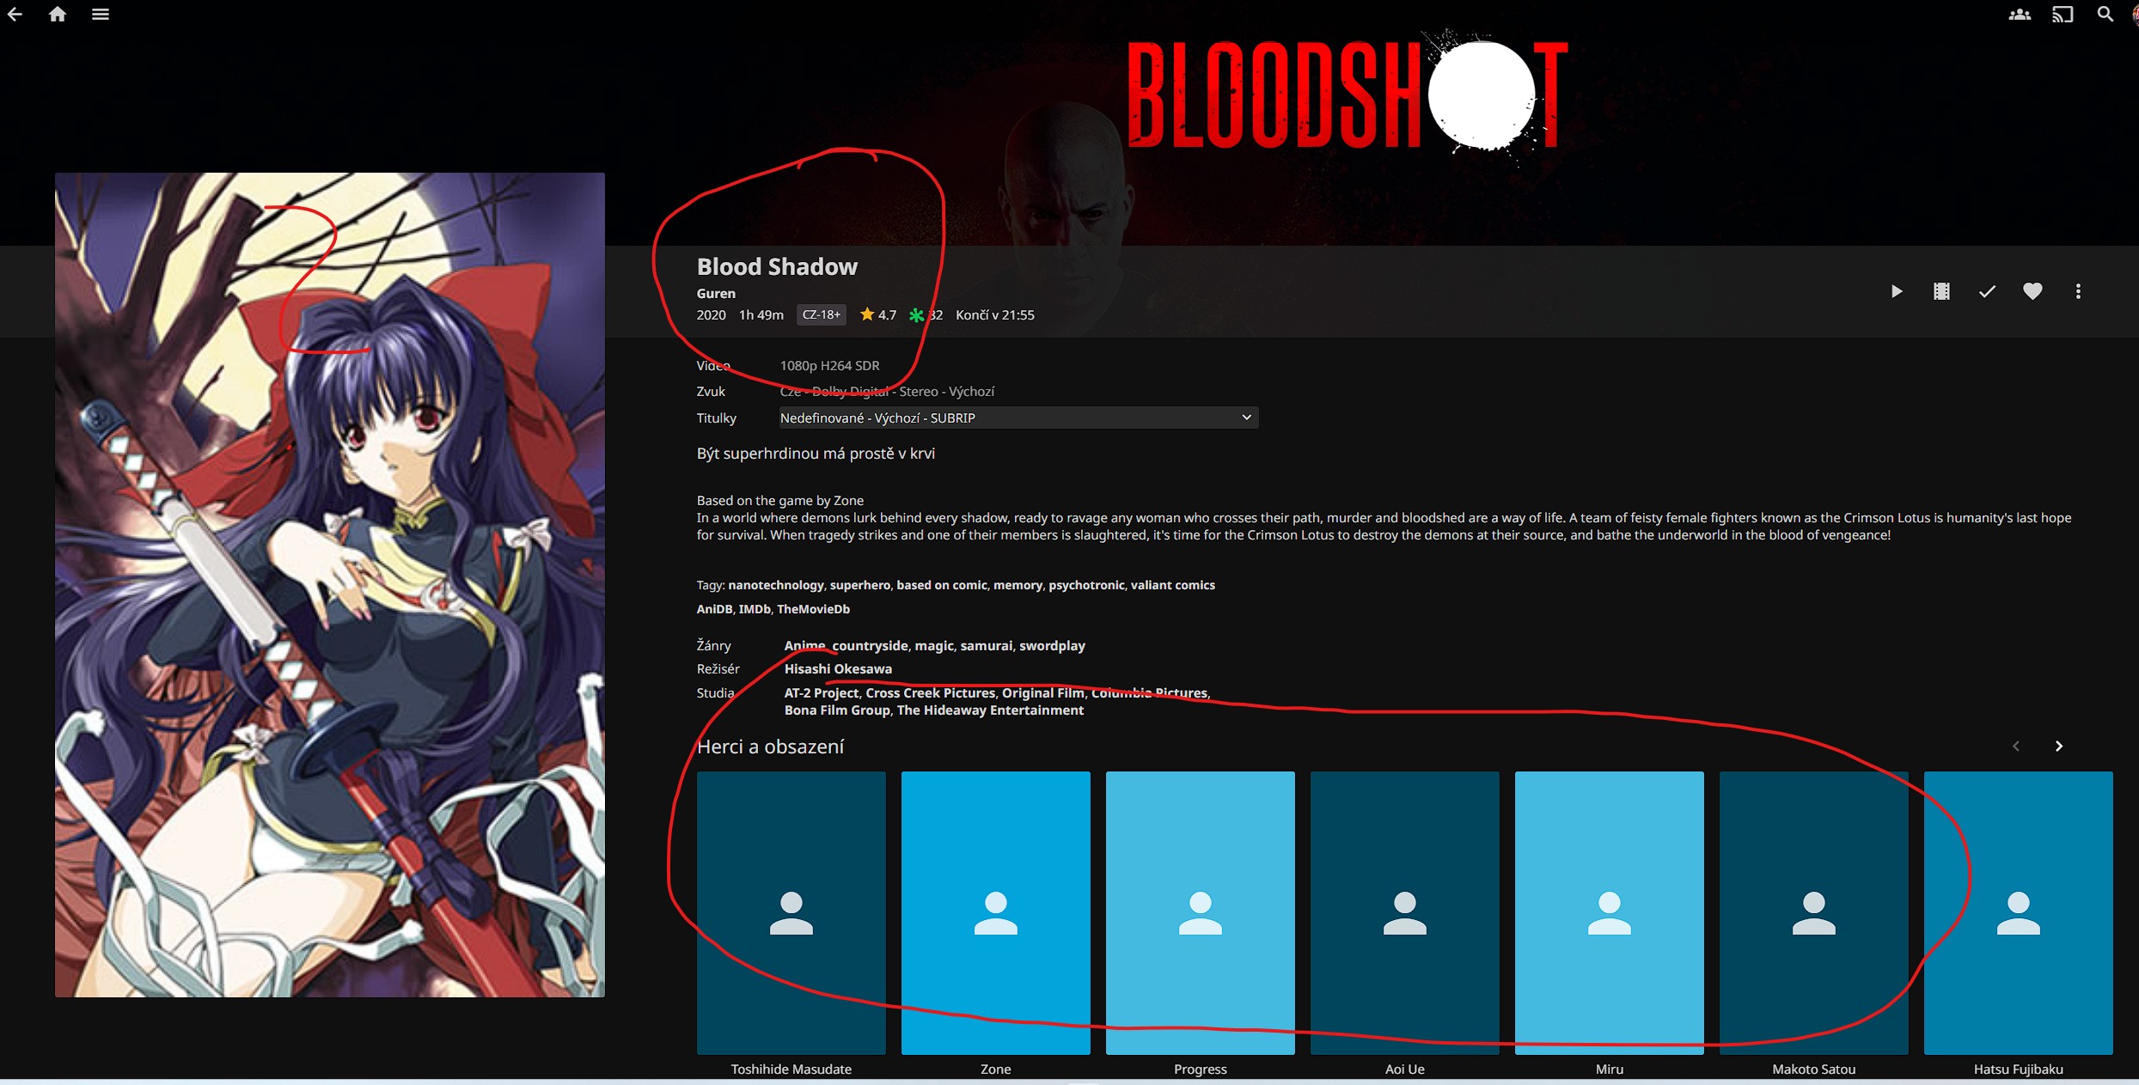Play the trailer using film icon
Viewport: 2139px width, 1085px height.
pyautogui.click(x=1941, y=291)
